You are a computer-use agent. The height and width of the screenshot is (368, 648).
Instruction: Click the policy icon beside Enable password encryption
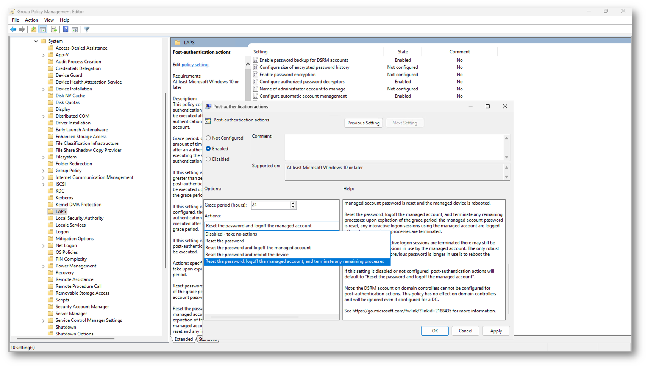coord(256,75)
